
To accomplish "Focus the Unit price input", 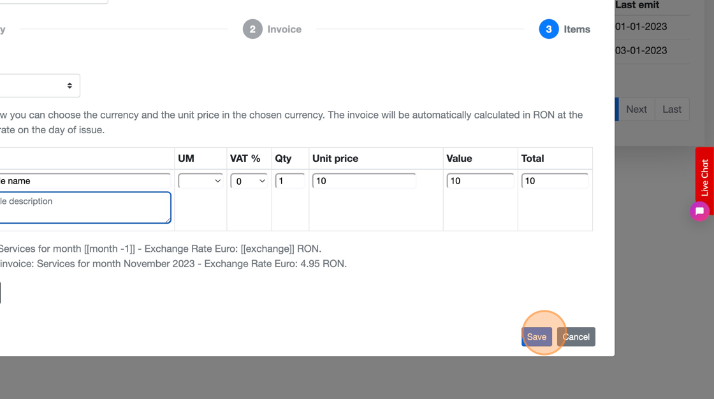I will 364,181.
